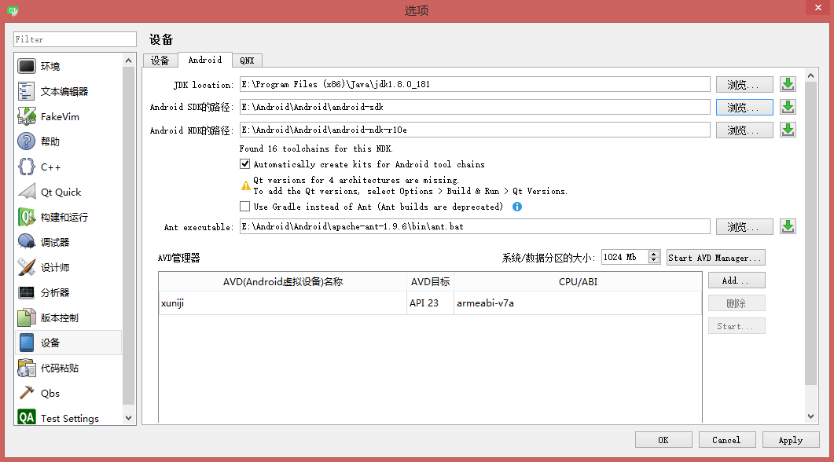
Task: Click the Android SDK download arrow icon
Action: [x=788, y=107]
